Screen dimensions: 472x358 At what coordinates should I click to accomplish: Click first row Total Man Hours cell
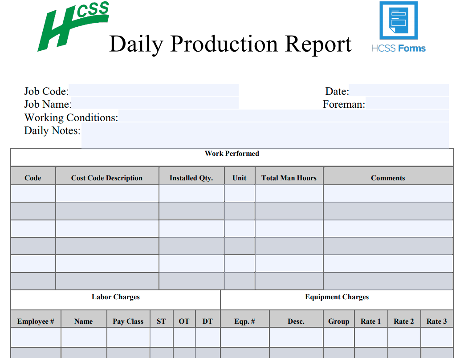(x=289, y=194)
